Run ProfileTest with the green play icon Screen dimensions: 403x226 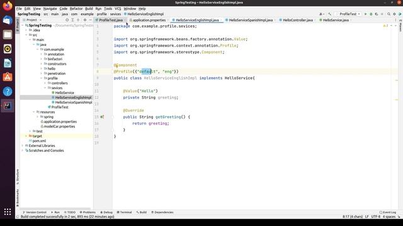coord(365,14)
